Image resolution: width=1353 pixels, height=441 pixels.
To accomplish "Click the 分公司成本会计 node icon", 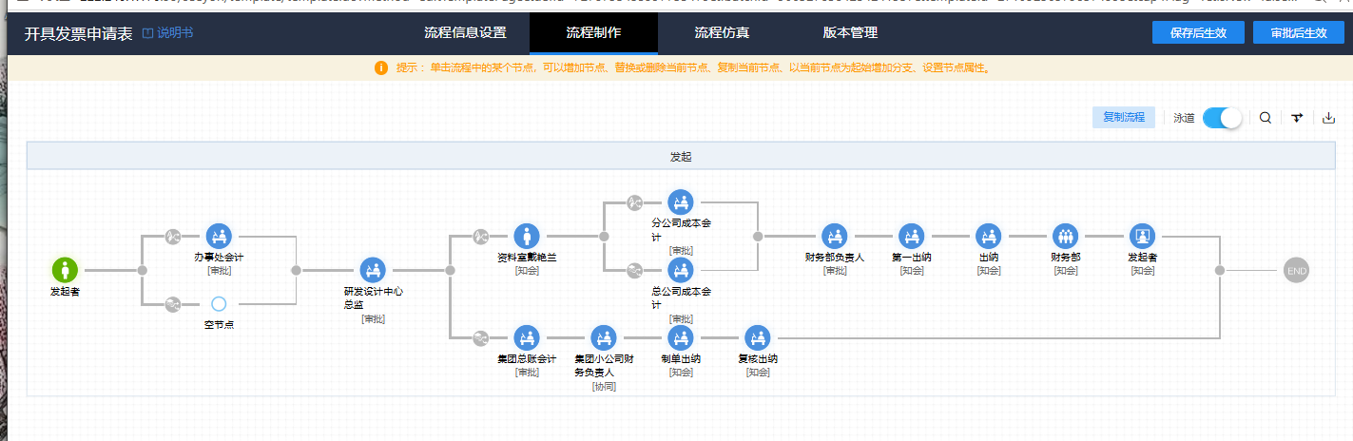I will coord(681,201).
